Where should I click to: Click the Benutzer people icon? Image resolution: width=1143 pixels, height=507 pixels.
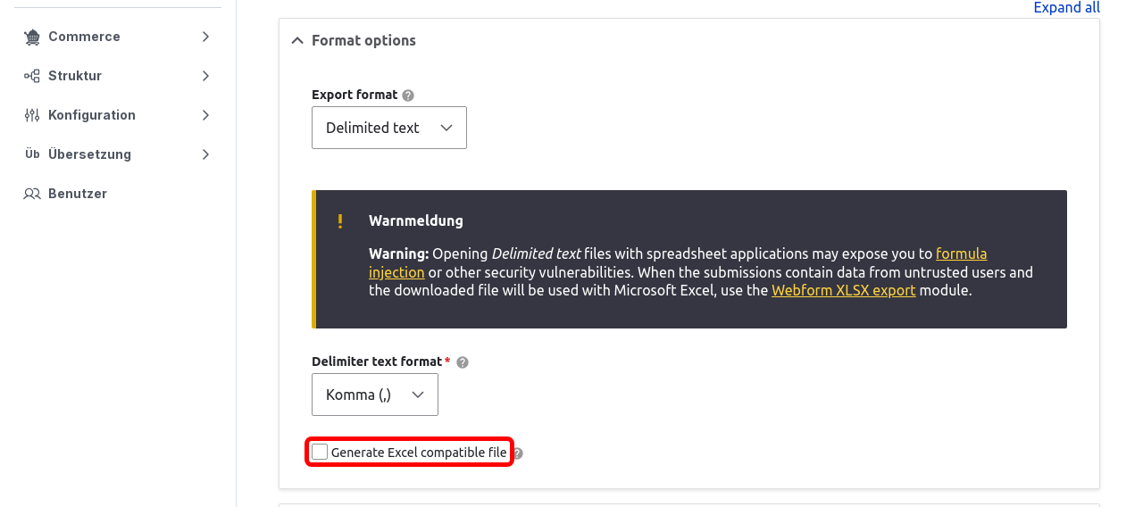[32, 194]
